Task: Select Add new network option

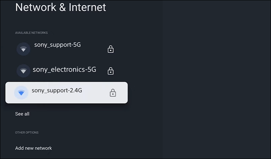Action: [34, 148]
